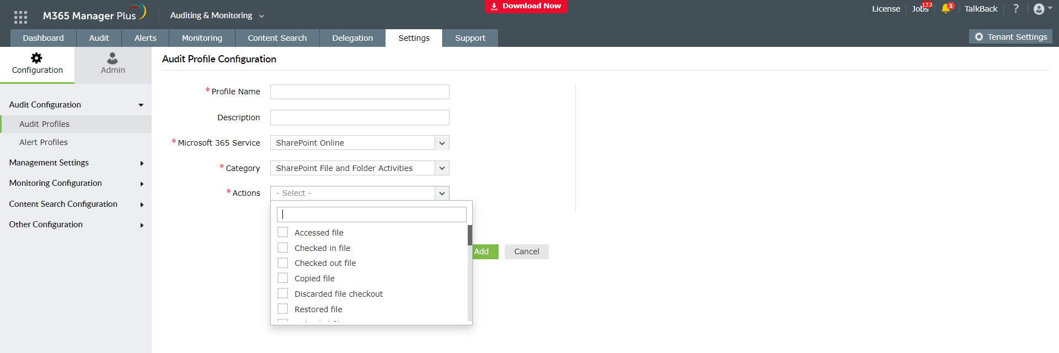This screenshot has height=353, width=1059.
Task: Switch to the Monitoring tab
Action: coord(202,38)
